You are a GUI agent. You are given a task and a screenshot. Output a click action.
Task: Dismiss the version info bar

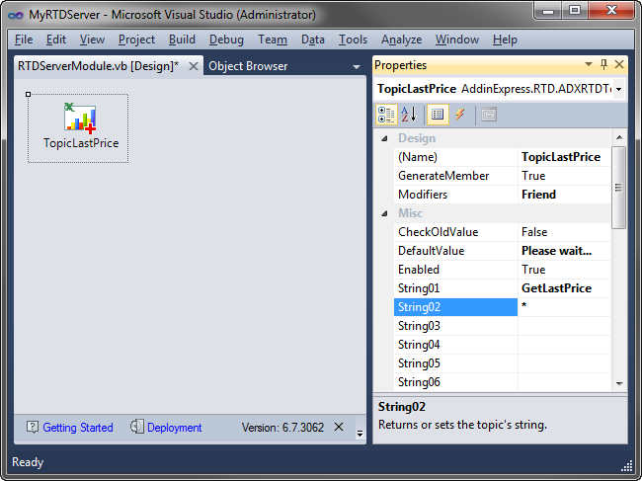coord(339,427)
